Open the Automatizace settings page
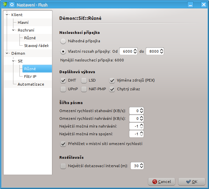Viewport: 209px width, 189px height. tap(31, 84)
